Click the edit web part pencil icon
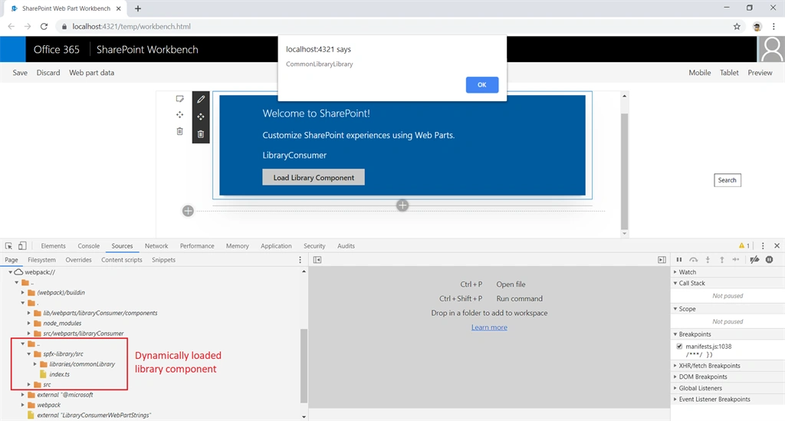785x421 pixels. [x=201, y=99]
